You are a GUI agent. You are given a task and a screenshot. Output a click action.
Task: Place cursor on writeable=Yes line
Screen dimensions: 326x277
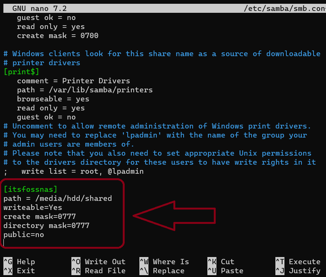(33, 207)
